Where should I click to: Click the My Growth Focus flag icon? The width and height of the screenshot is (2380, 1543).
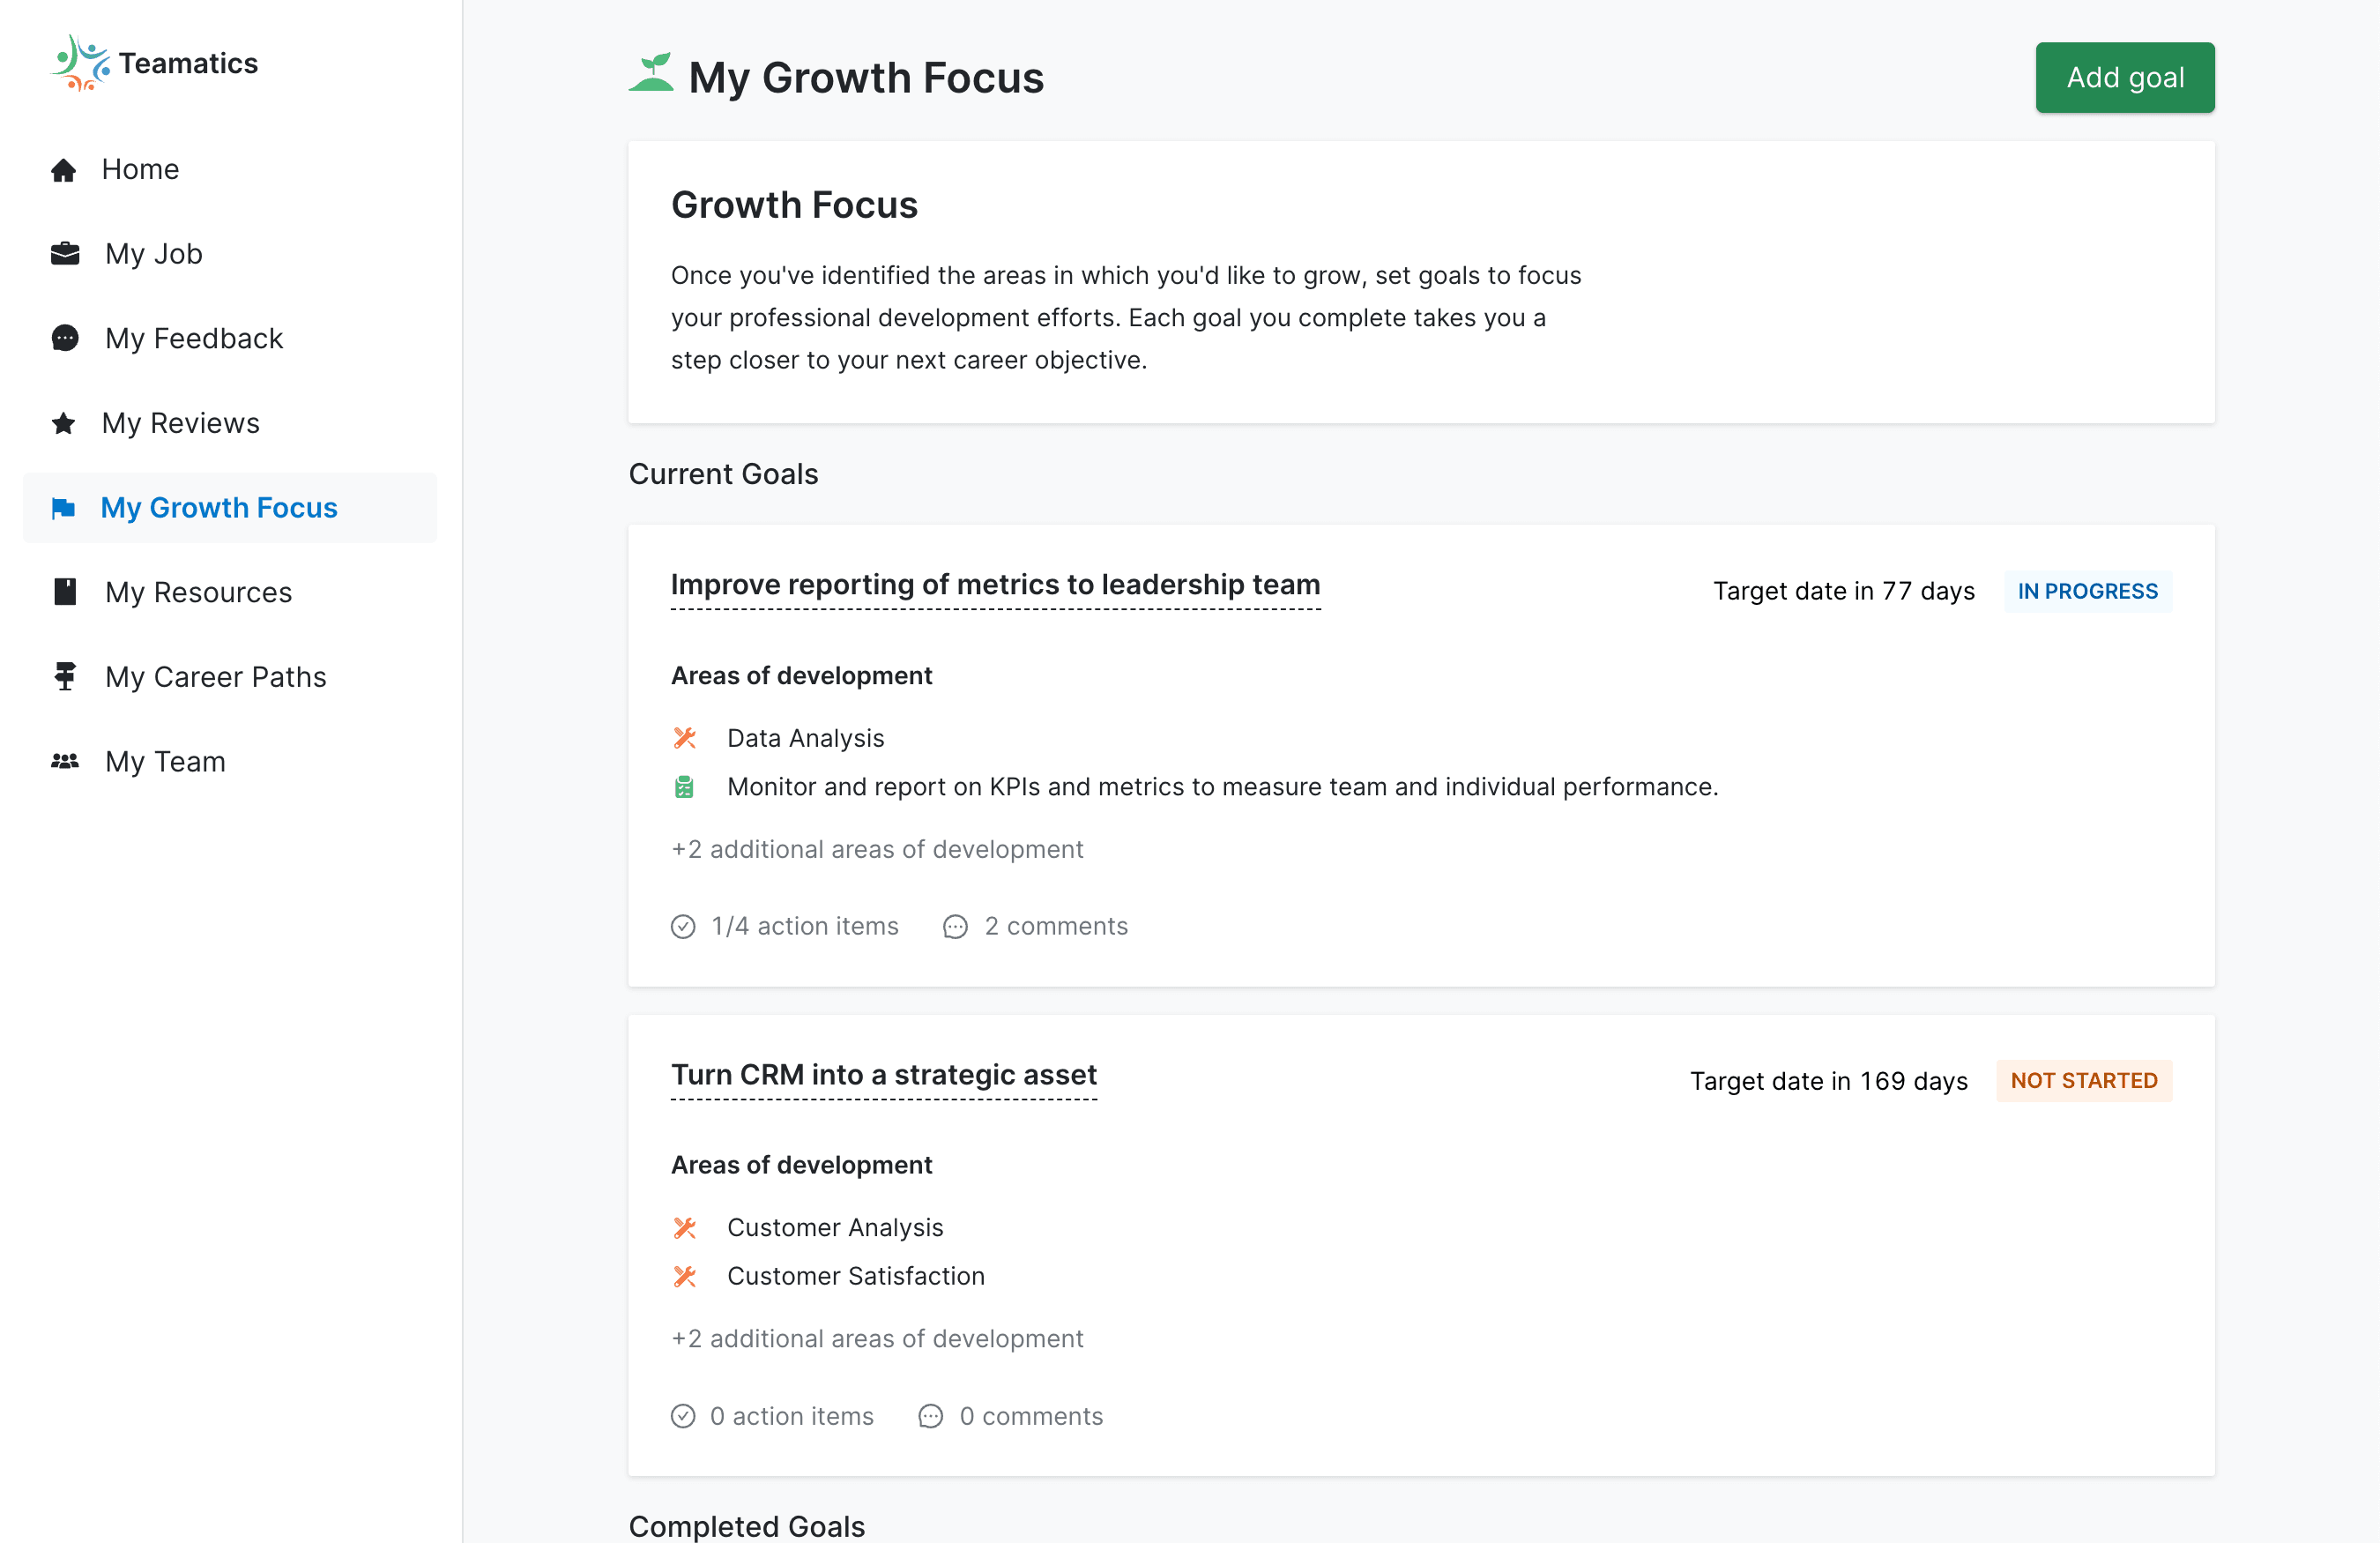[x=64, y=508]
